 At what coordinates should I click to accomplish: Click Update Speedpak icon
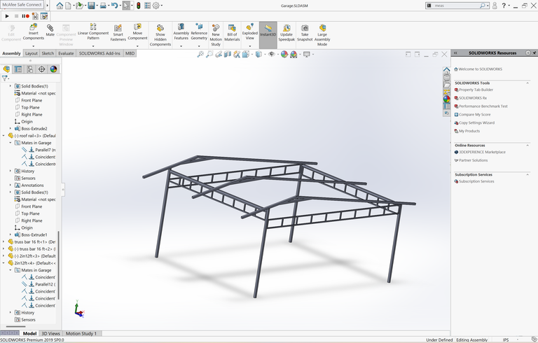click(x=287, y=28)
